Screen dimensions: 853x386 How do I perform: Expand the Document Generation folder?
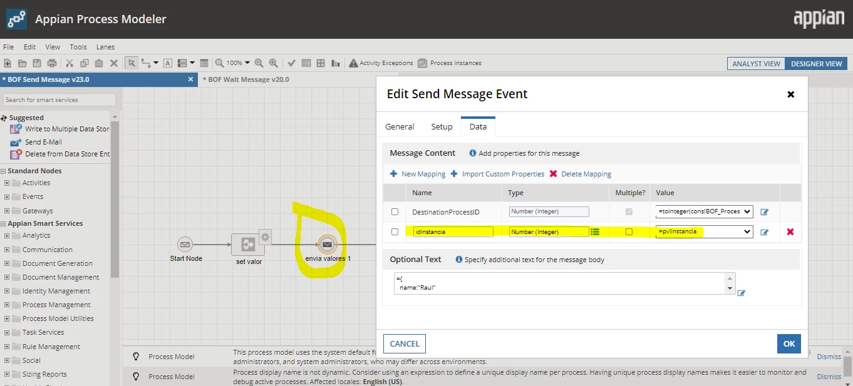pyautogui.click(x=7, y=263)
